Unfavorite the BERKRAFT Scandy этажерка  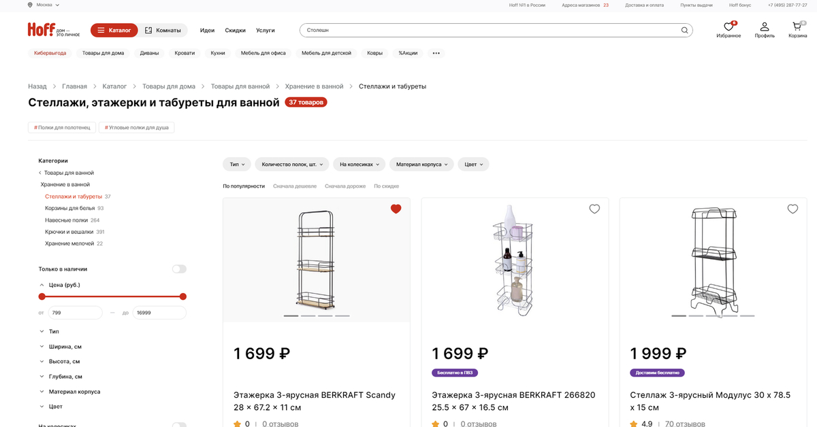[396, 209]
